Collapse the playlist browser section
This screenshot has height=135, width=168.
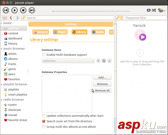click(x=1, y=84)
